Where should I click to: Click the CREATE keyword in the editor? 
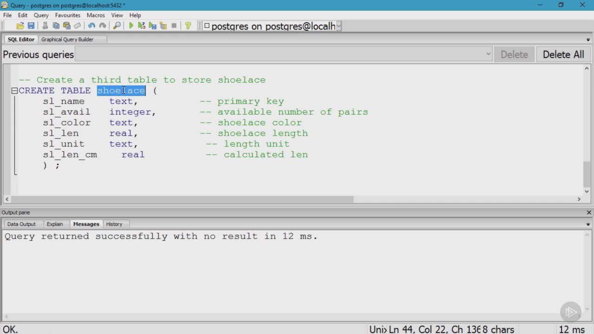pos(37,90)
